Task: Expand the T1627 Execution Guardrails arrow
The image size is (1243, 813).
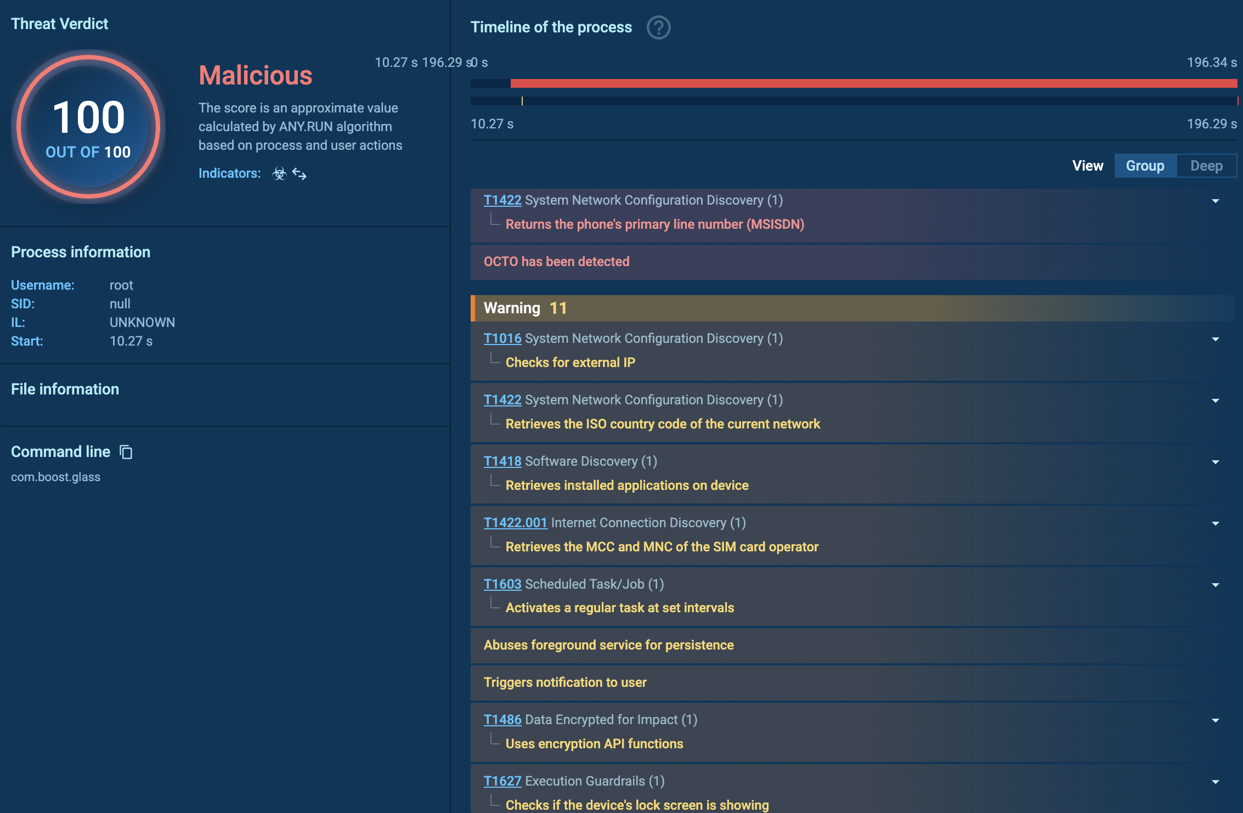Action: click(x=1216, y=782)
